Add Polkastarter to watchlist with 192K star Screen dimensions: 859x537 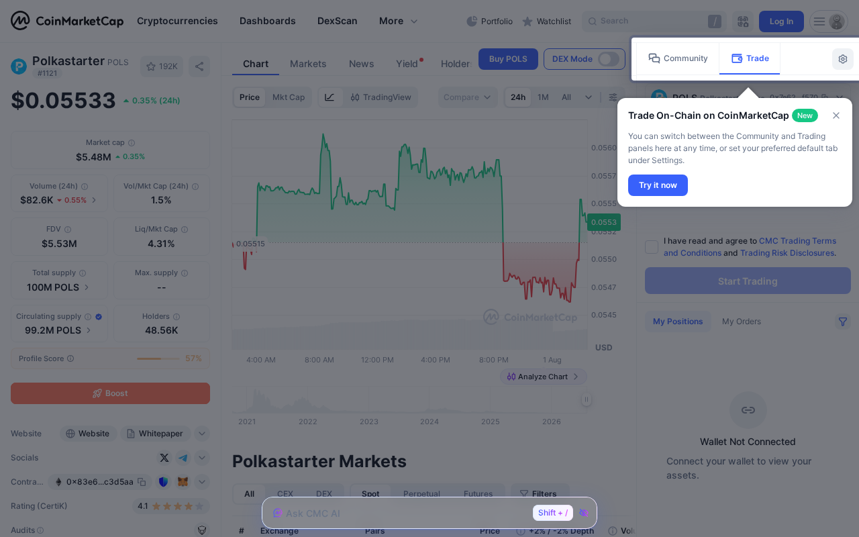click(162, 66)
